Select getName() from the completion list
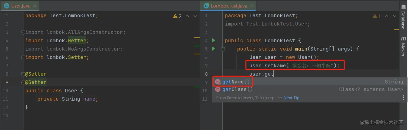 [x=236, y=82]
